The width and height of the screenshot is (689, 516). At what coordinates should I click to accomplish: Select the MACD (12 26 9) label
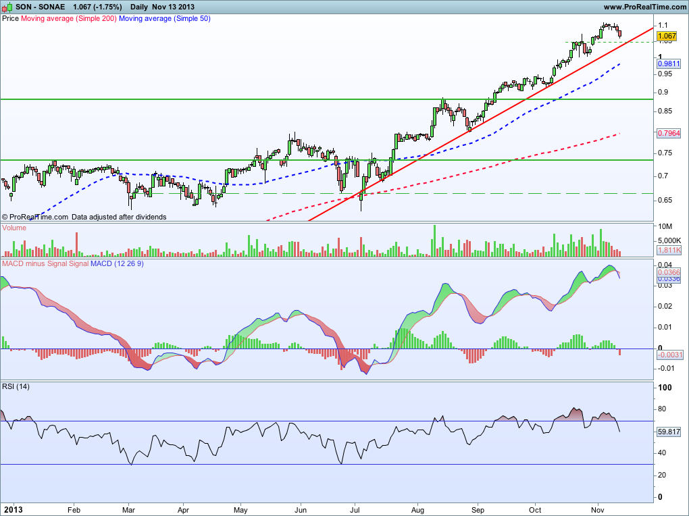pos(117,263)
